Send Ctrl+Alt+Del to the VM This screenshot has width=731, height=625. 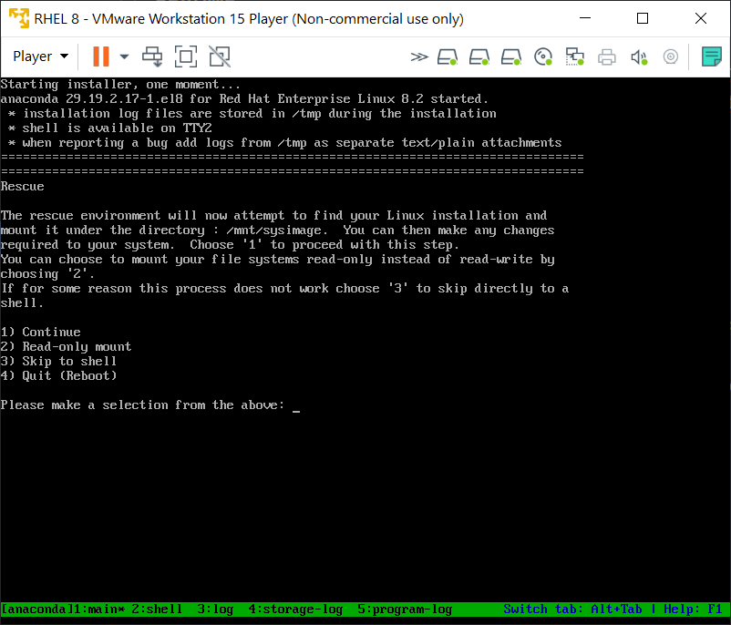coord(152,56)
